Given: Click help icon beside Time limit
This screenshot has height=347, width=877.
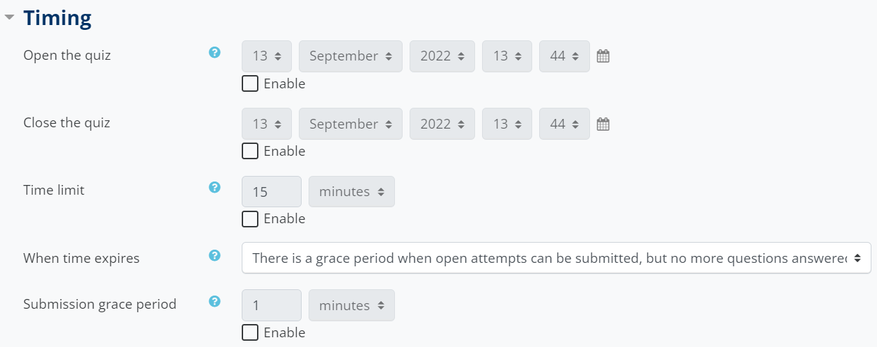Looking at the screenshot, I should point(215,187).
